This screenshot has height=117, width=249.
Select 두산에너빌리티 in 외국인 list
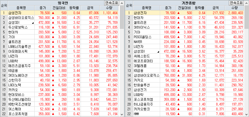click(20, 99)
